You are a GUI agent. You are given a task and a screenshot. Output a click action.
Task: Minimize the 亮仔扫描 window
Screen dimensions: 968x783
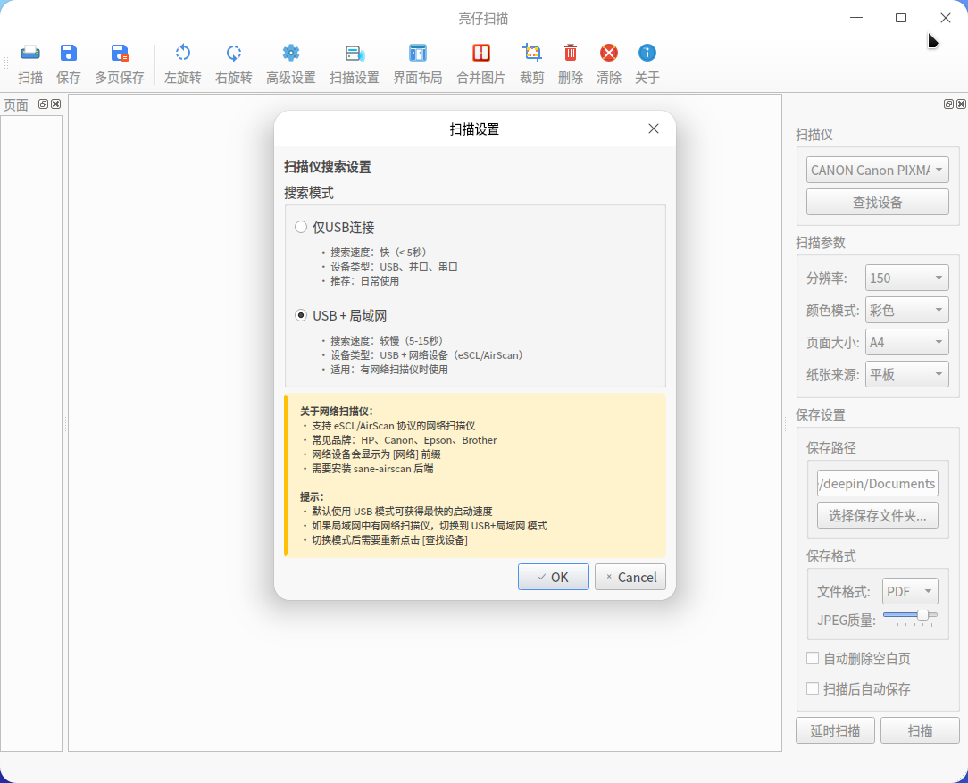point(856,18)
